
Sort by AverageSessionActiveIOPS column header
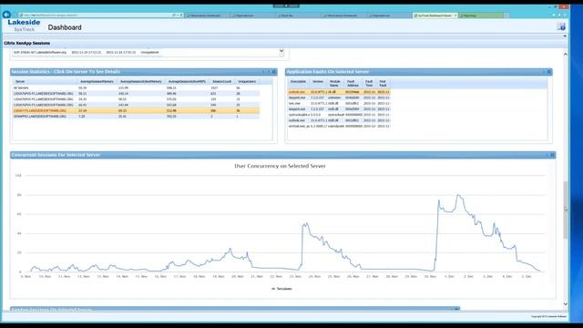[x=187, y=81]
